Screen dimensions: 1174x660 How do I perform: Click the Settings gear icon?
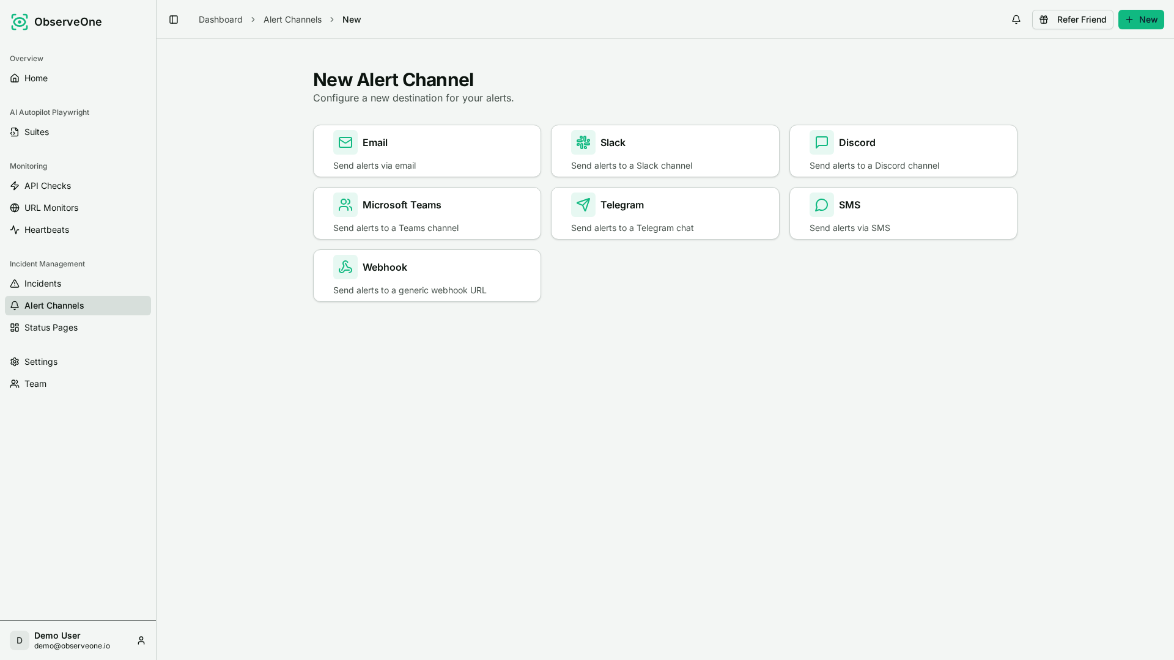tap(15, 362)
